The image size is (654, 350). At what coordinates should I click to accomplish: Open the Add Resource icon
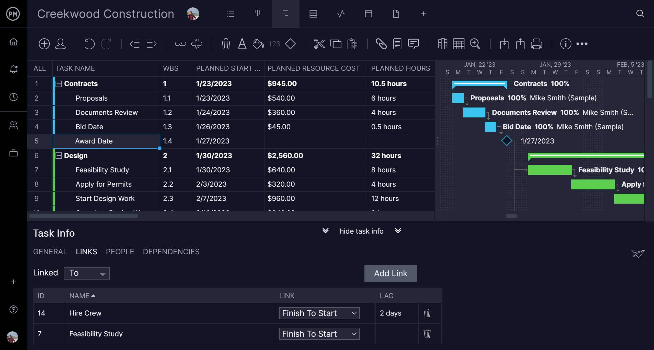(61, 43)
